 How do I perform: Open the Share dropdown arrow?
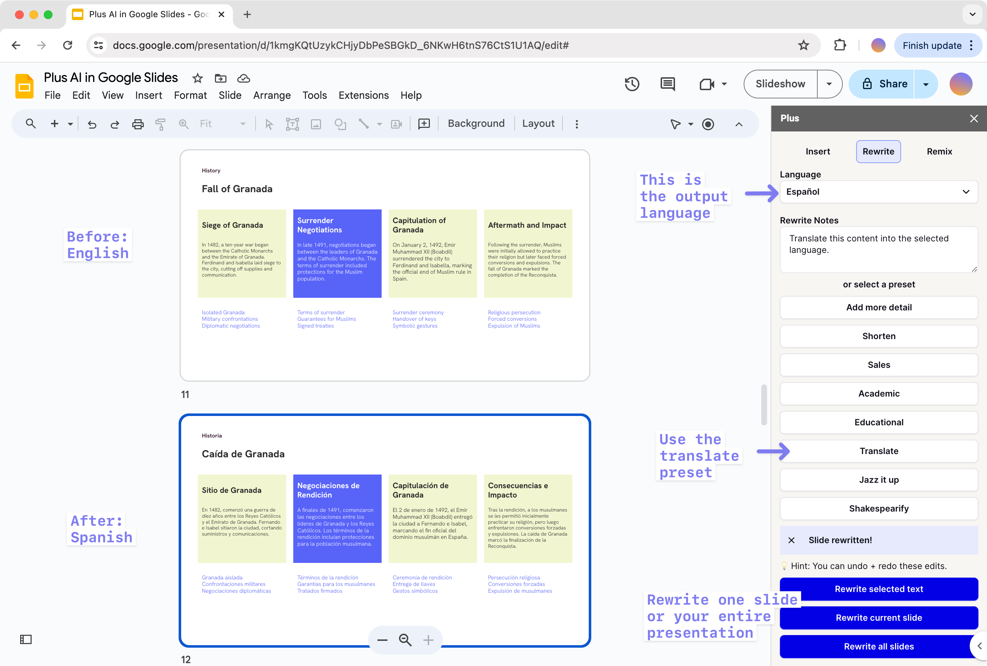point(926,84)
